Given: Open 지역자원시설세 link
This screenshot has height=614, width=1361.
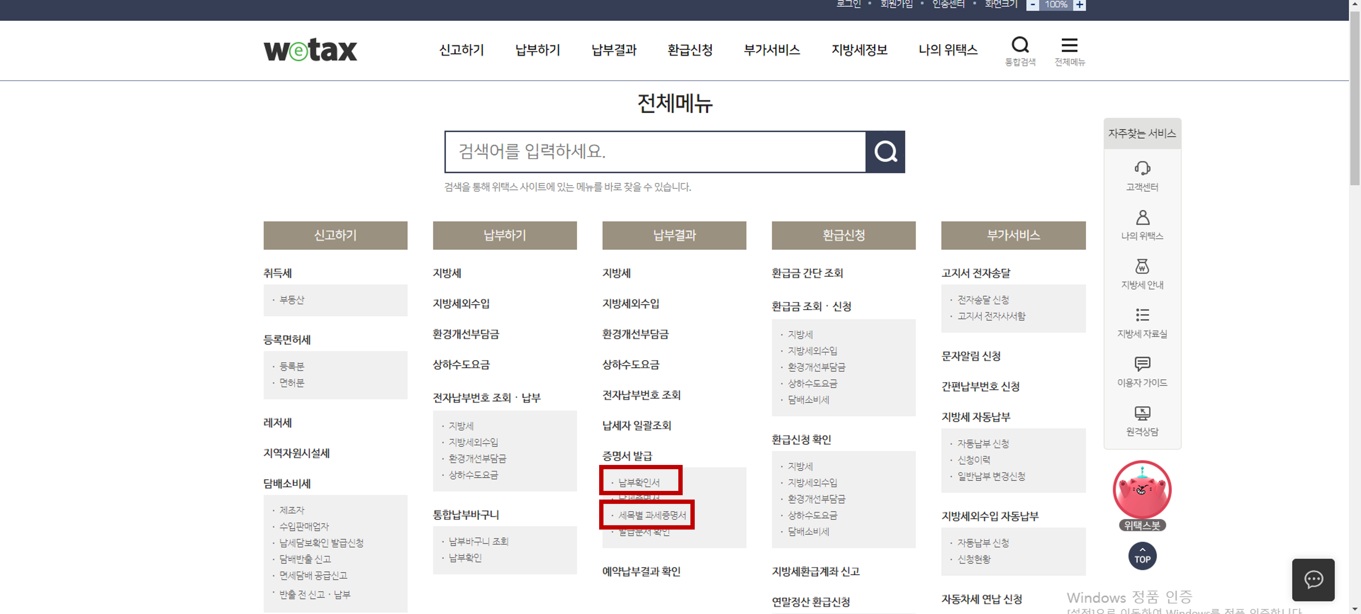Looking at the screenshot, I should coord(296,453).
